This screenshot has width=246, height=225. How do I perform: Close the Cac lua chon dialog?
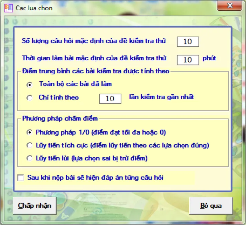tap(229, 6)
